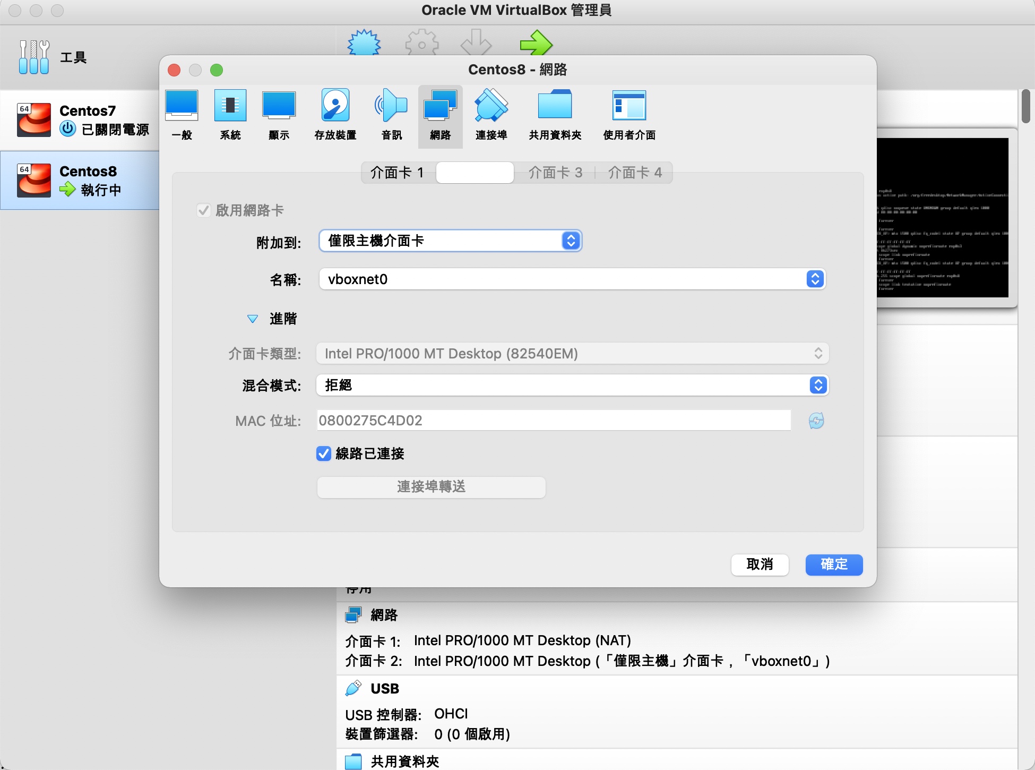Viewport: 1035px width, 770px height.
Task: Open the 存放裝置 (Storage) settings category
Action: coord(335,116)
